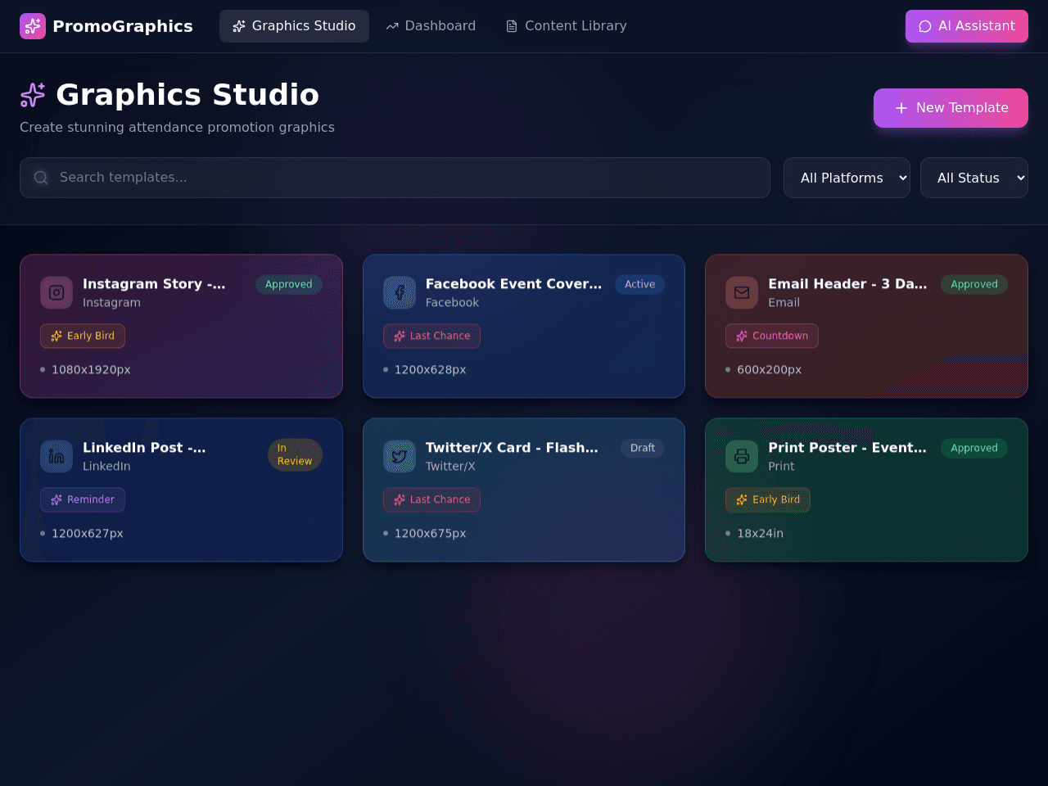Click the Reminder tag on LinkedIn card

[x=83, y=499]
